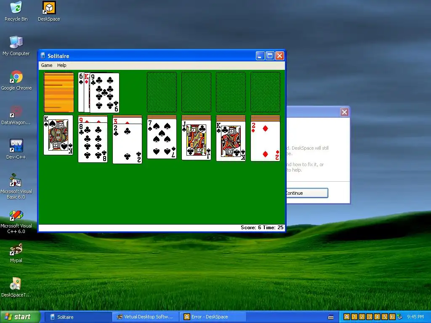The width and height of the screenshot is (431, 323).
Task: Select the My Computer desktop icon
Action: [x=16, y=46]
